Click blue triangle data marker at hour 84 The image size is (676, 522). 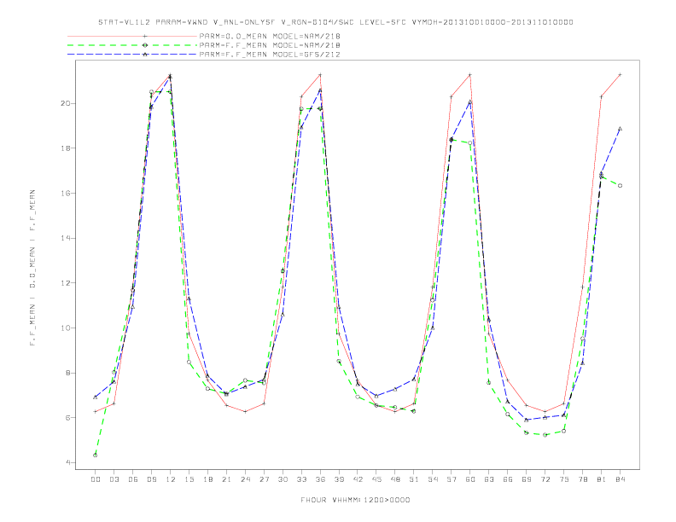[620, 128]
